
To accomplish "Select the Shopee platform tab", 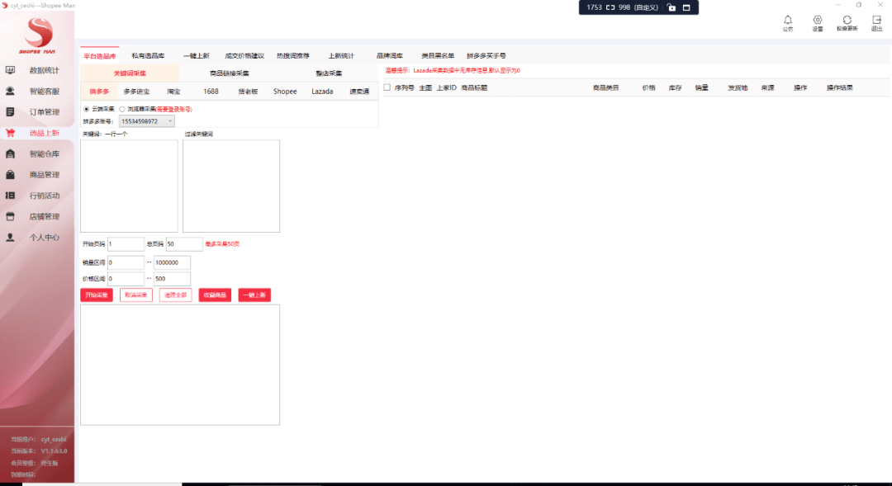I will click(285, 92).
